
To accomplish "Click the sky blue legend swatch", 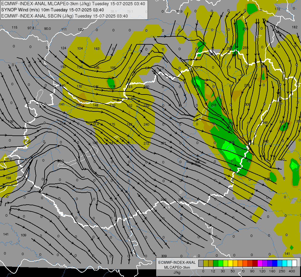I will click(280, 263).
